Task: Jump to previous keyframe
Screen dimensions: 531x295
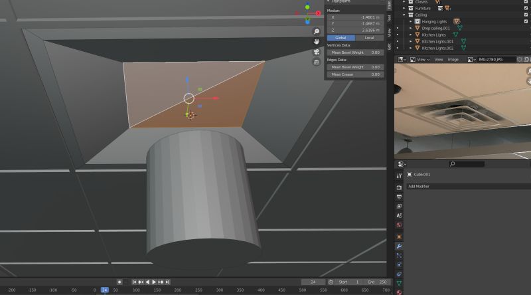Action: point(141,282)
